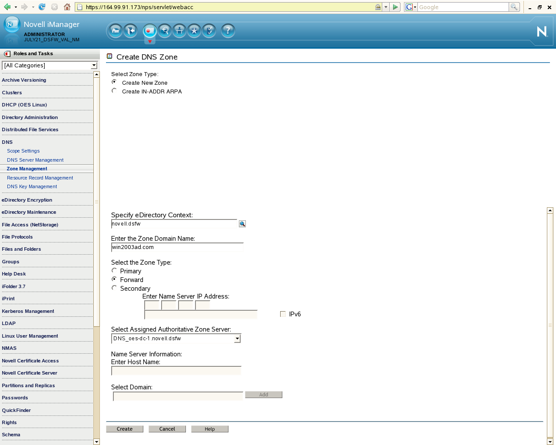
Task: Click the Add button beside Select Domain
Action: click(264, 395)
